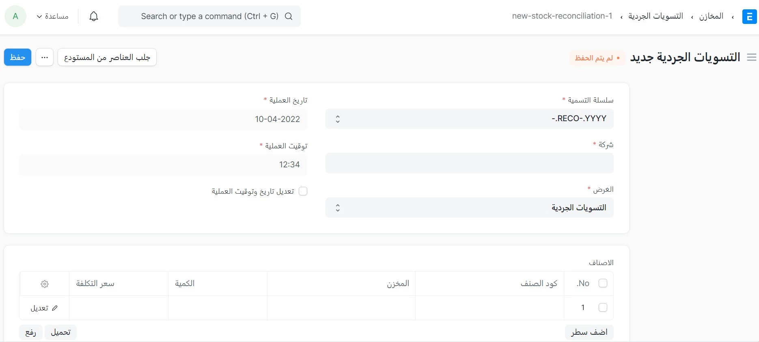Click the حفظ save button
This screenshot has height=342, width=759.
click(x=18, y=57)
